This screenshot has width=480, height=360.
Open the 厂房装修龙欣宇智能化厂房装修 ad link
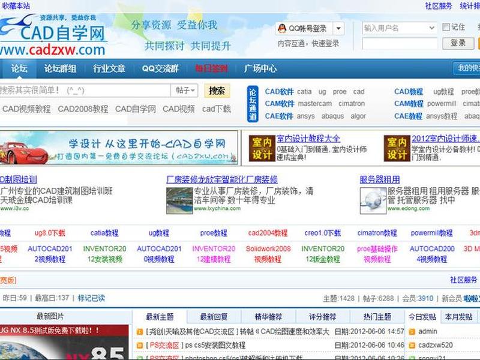(222, 179)
